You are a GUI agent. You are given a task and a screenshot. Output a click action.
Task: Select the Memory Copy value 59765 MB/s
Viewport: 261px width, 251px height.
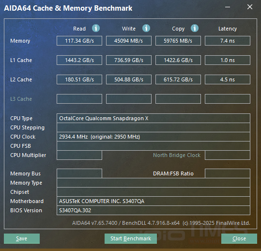178,41
